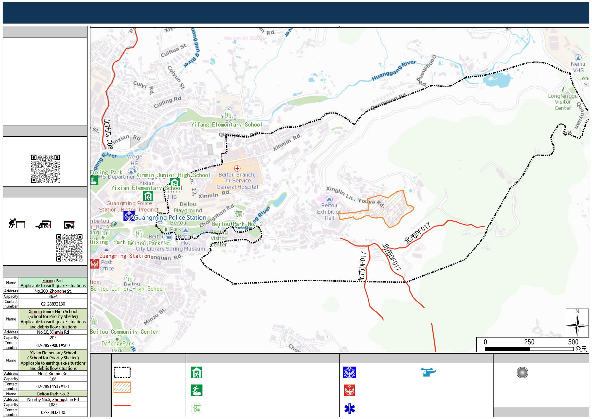Click the orange hatched area legend swatch
The width and height of the screenshot is (592, 419).
click(x=122, y=387)
